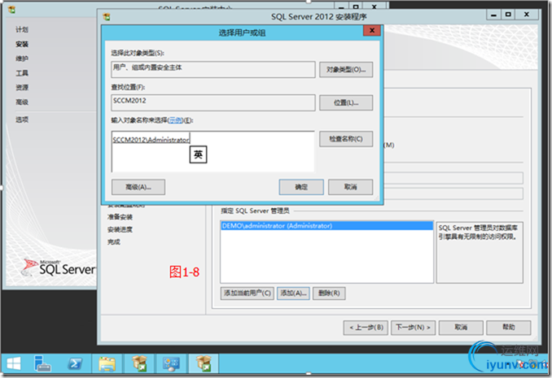Click the object type field 用户、组或内置安全主体

[x=213, y=70]
